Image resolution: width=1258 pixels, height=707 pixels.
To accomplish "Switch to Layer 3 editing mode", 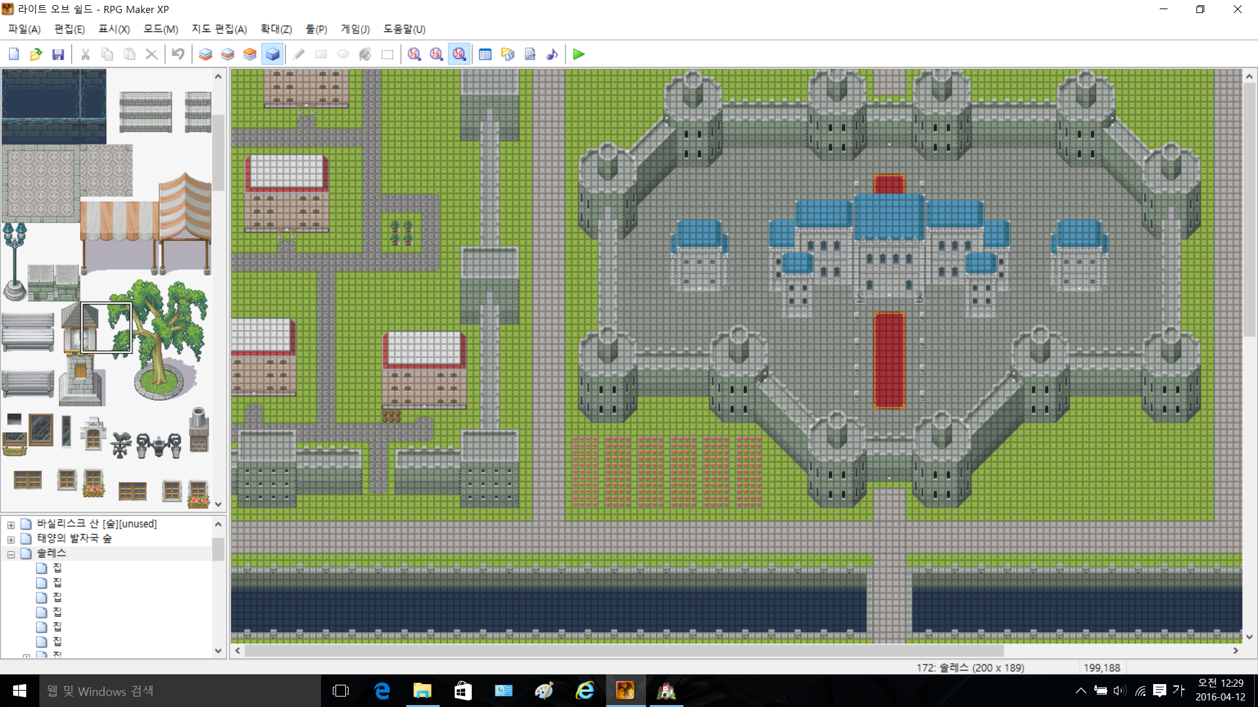I will [x=250, y=54].
